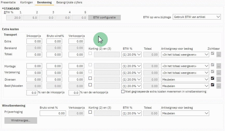Click the ellipsis button in the Bedrijfskosten row
The width and height of the screenshot is (225, 131).
point(219,86)
